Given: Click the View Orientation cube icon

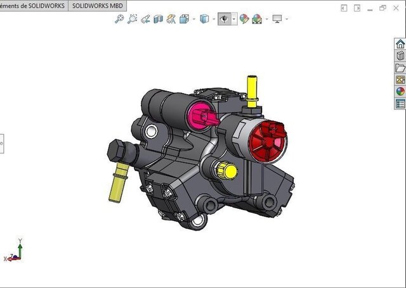Looking at the screenshot, I should click(184, 19).
